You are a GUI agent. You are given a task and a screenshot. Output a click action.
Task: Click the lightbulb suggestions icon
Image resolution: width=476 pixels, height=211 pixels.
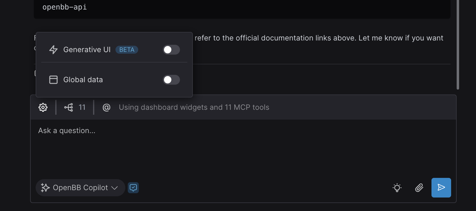[x=397, y=188]
